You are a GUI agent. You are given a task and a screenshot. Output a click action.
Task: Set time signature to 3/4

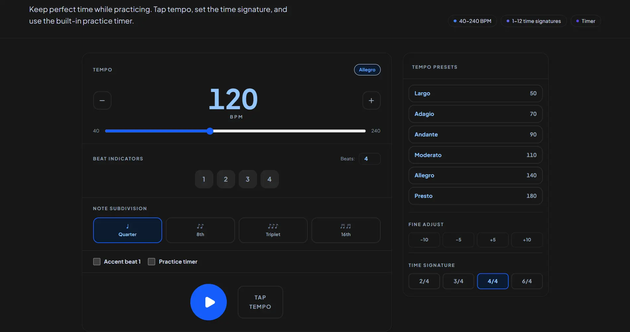(459, 281)
